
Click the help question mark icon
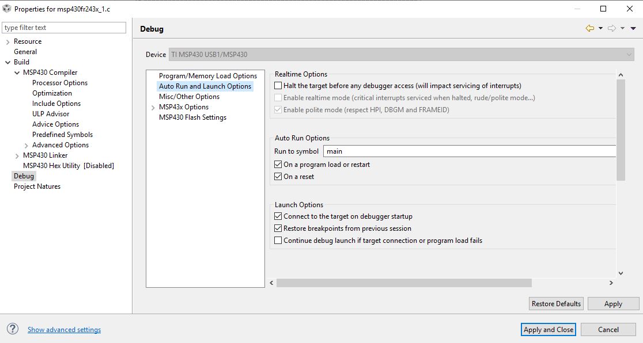coord(13,329)
